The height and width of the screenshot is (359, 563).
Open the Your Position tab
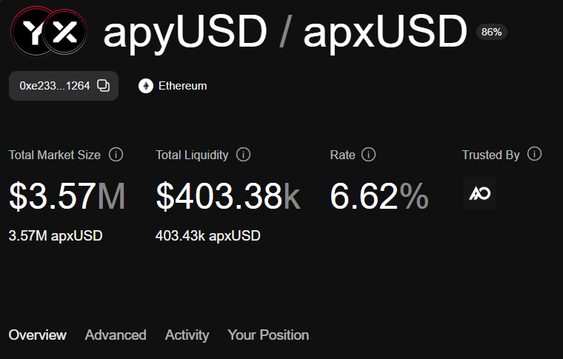click(268, 335)
